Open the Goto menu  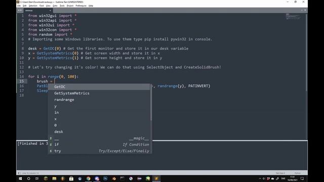pos(55,6)
